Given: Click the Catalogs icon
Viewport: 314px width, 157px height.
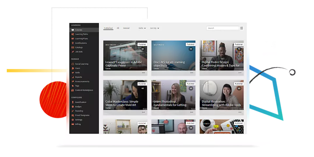Looking at the screenshot, I should click(73, 47).
